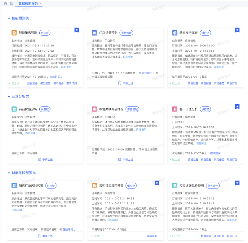Open 在线购买 link in 智能销售预测 card

tap(54, 76)
